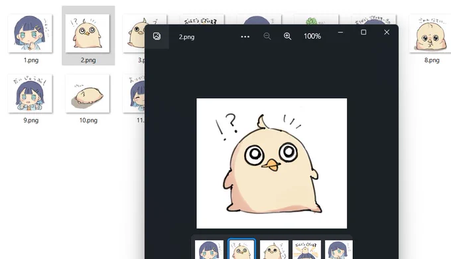Select fourth filmstrip thumbnail with Japanese text
The width and height of the screenshot is (451, 259).
click(306, 250)
